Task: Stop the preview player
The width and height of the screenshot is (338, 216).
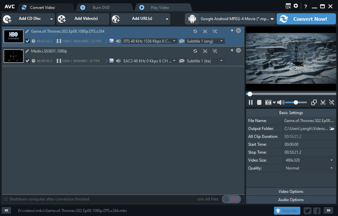Action: (259, 103)
